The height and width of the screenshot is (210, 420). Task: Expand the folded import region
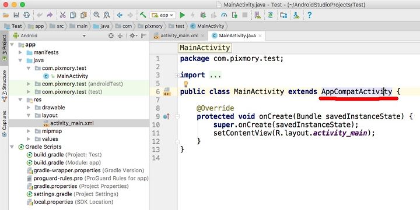click(x=177, y=76)
